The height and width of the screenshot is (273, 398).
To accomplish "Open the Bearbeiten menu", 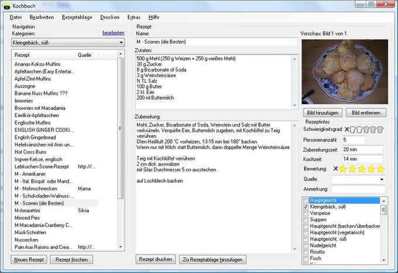I will coord(42,17).
